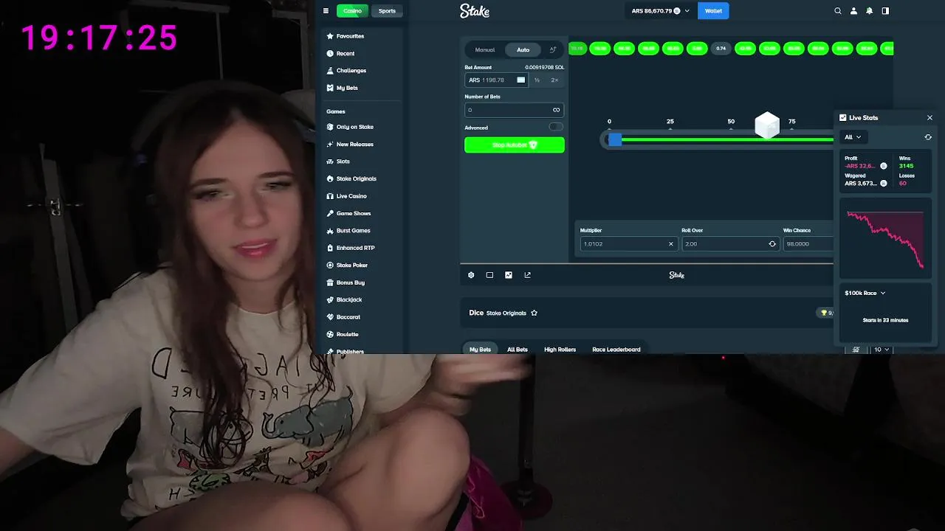
Task: Open the 10 rows-per-page dropdown
Action: tap(882, 350)
